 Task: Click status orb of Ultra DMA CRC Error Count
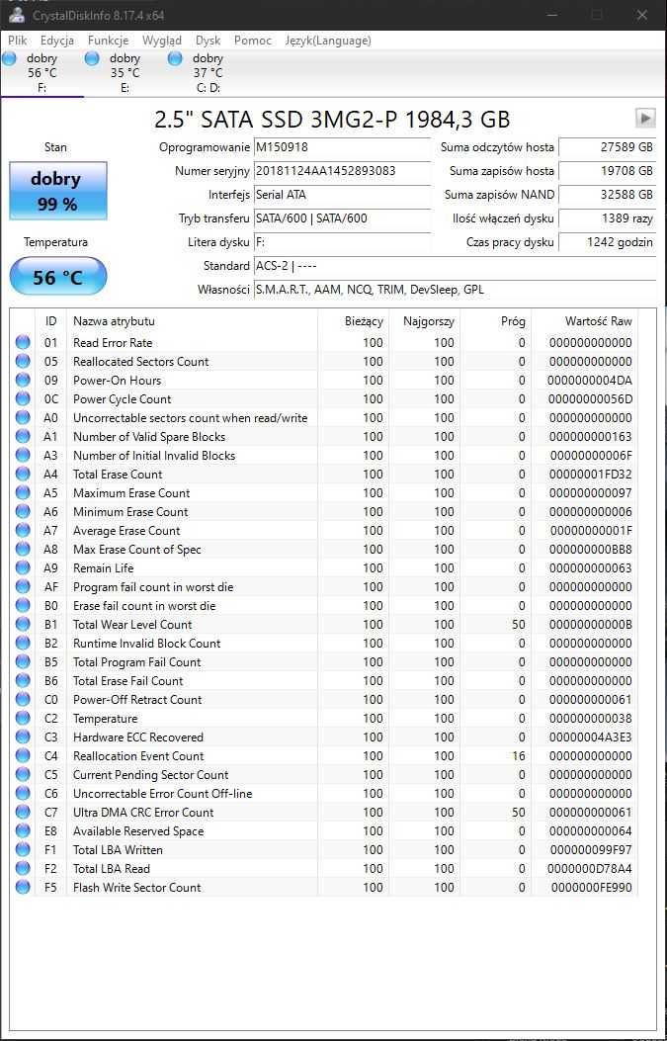point(23,812)
